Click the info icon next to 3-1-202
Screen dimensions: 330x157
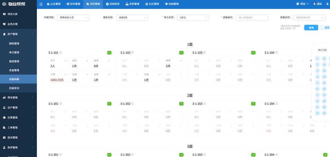133,104
